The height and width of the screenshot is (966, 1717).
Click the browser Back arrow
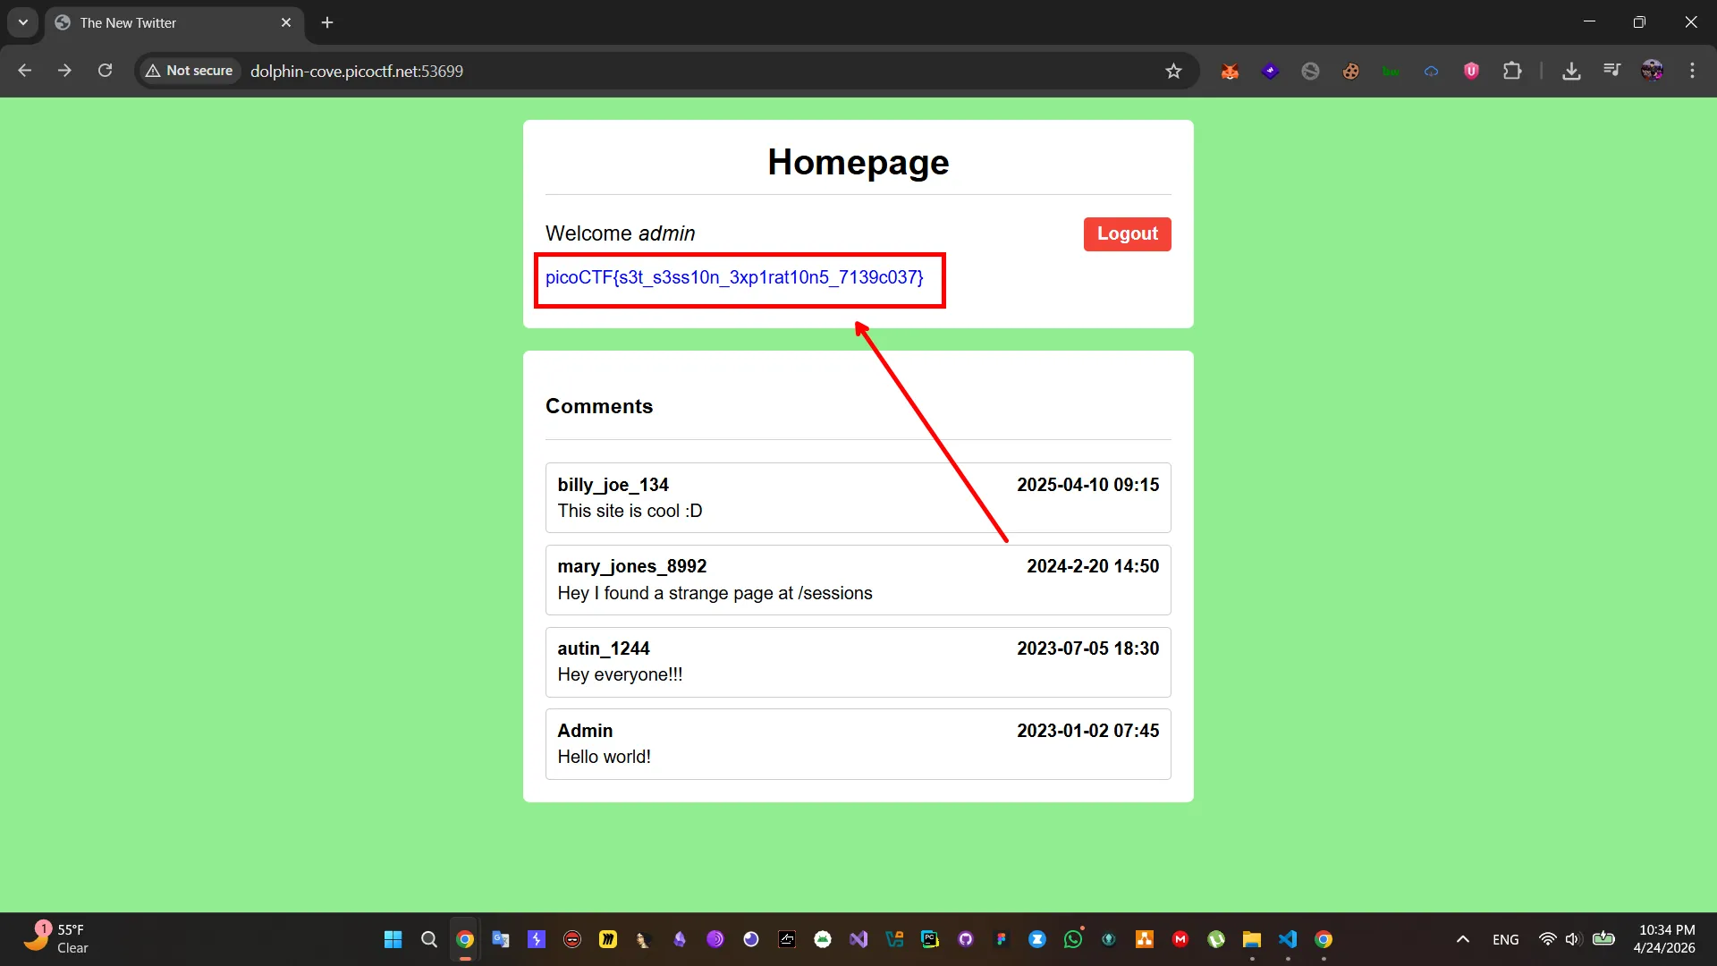click(x=25, y=71)
